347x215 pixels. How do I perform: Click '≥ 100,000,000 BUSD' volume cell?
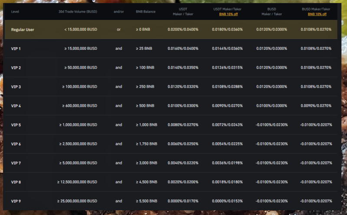(80, 87)
